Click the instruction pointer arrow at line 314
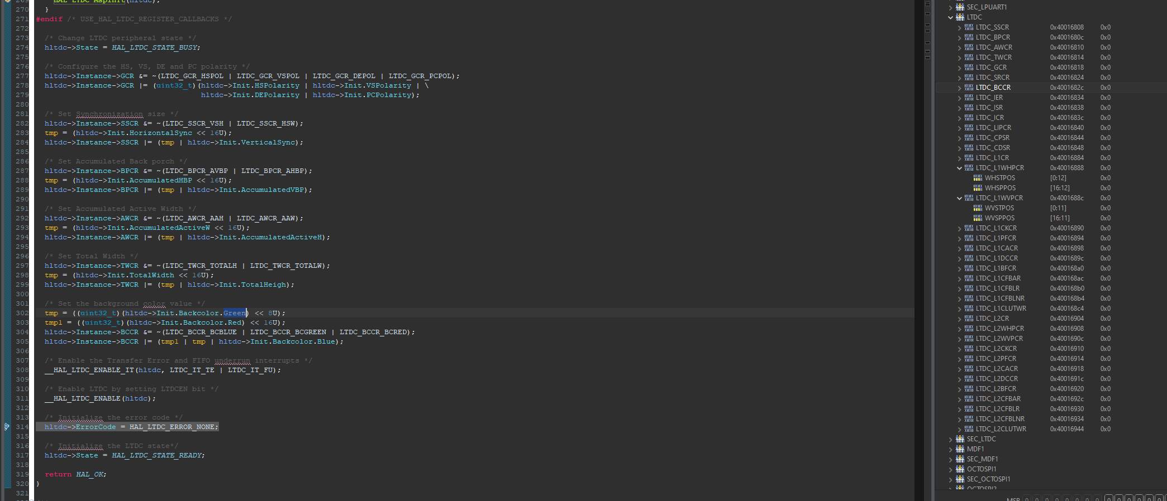The width and height of the screenshot is (1167, 501). click(7, 427)
